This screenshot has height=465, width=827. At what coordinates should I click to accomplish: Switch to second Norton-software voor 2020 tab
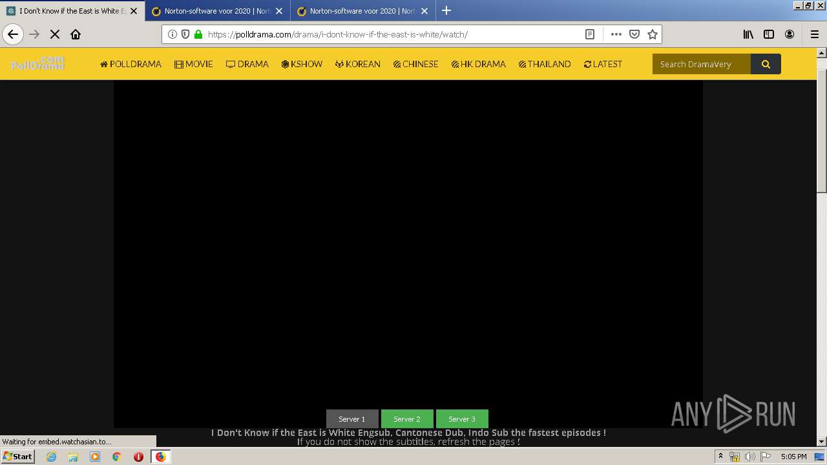(x=362, y=11)
